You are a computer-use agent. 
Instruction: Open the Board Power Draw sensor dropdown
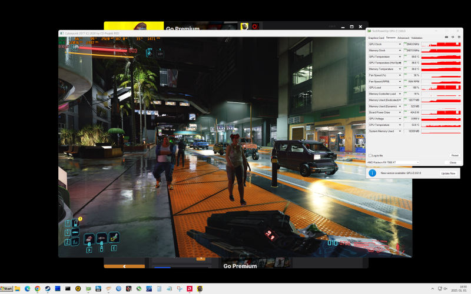click(x=400, y=112)
